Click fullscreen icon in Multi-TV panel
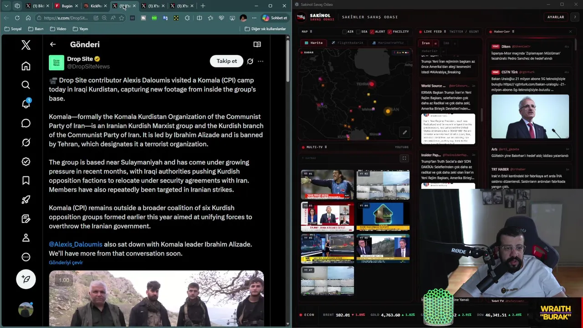 tap(404, 158)
